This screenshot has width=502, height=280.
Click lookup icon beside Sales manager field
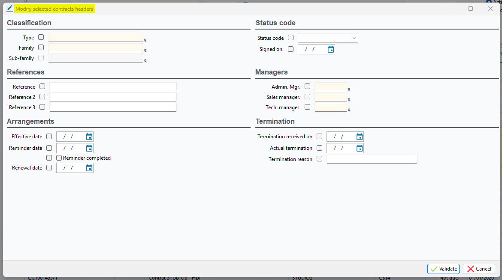click(349, 100)
